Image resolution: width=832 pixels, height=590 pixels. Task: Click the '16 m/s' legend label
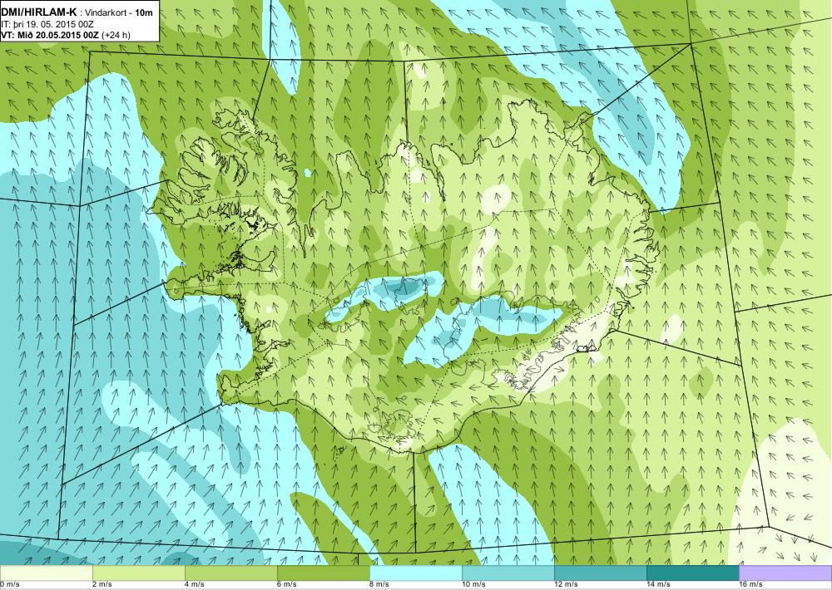(x=750, y=585)
